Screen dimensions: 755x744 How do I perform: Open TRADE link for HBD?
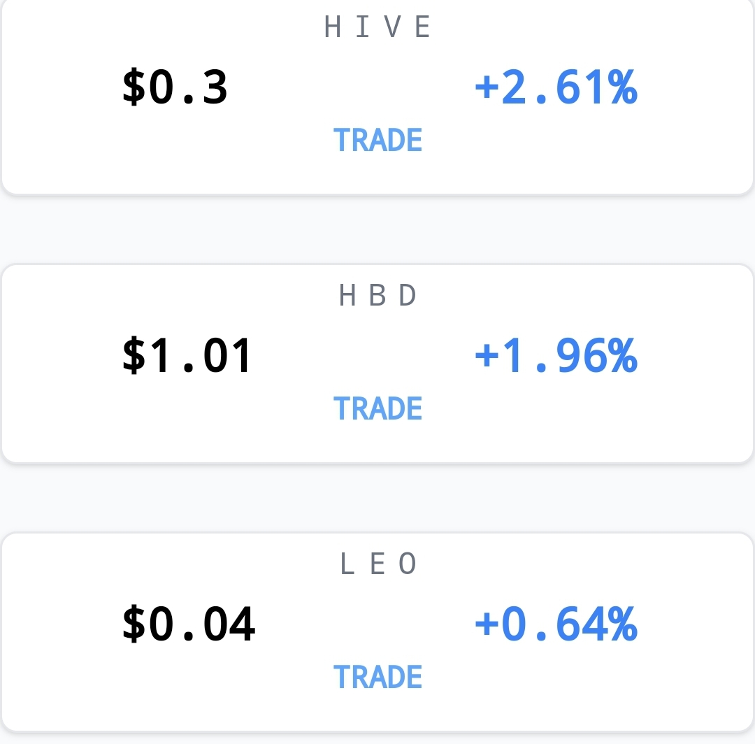tap(377, 409)
